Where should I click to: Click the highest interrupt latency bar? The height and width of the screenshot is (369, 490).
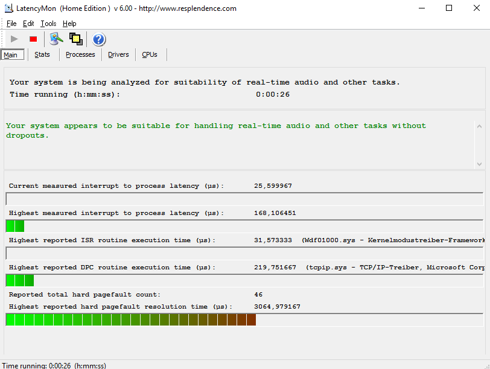[x=244, y=226]
